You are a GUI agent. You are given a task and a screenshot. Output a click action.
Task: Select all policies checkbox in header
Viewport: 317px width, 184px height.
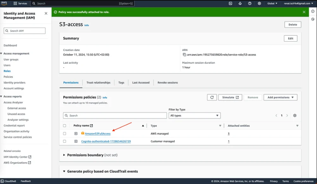tap(64, 126)
